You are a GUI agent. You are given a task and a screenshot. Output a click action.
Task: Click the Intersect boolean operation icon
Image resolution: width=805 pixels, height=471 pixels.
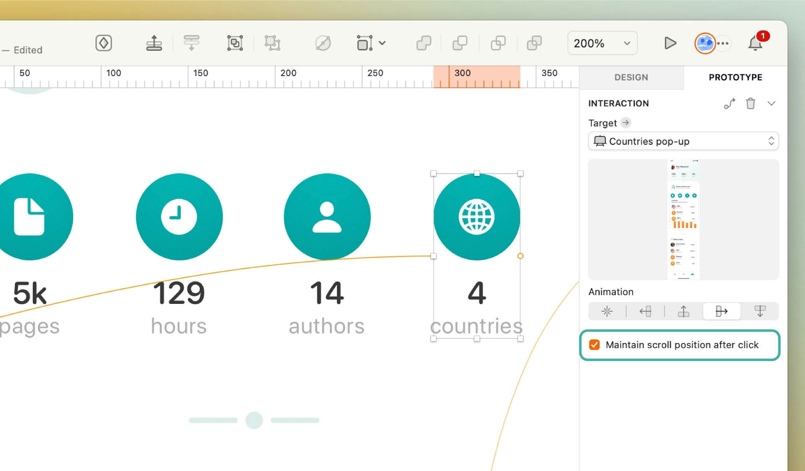pos(498,43)
